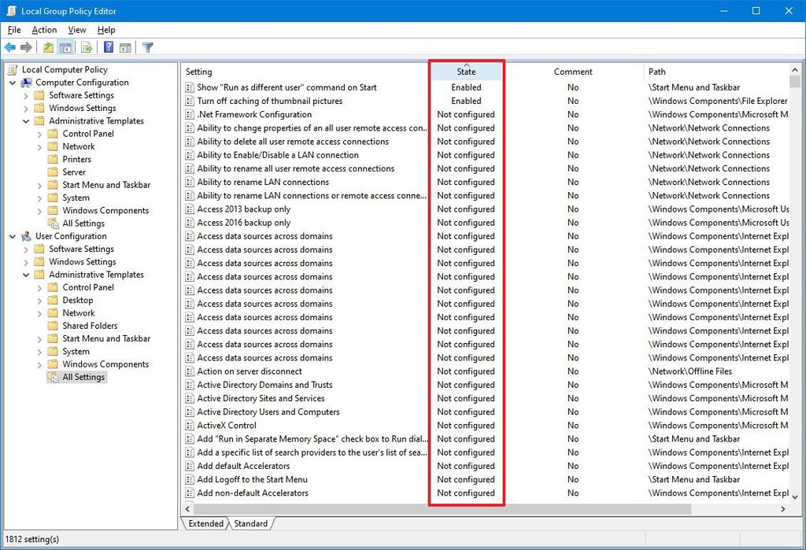
Task: Open Help using the blue question mark icon
Action: [x=109, y=47]
